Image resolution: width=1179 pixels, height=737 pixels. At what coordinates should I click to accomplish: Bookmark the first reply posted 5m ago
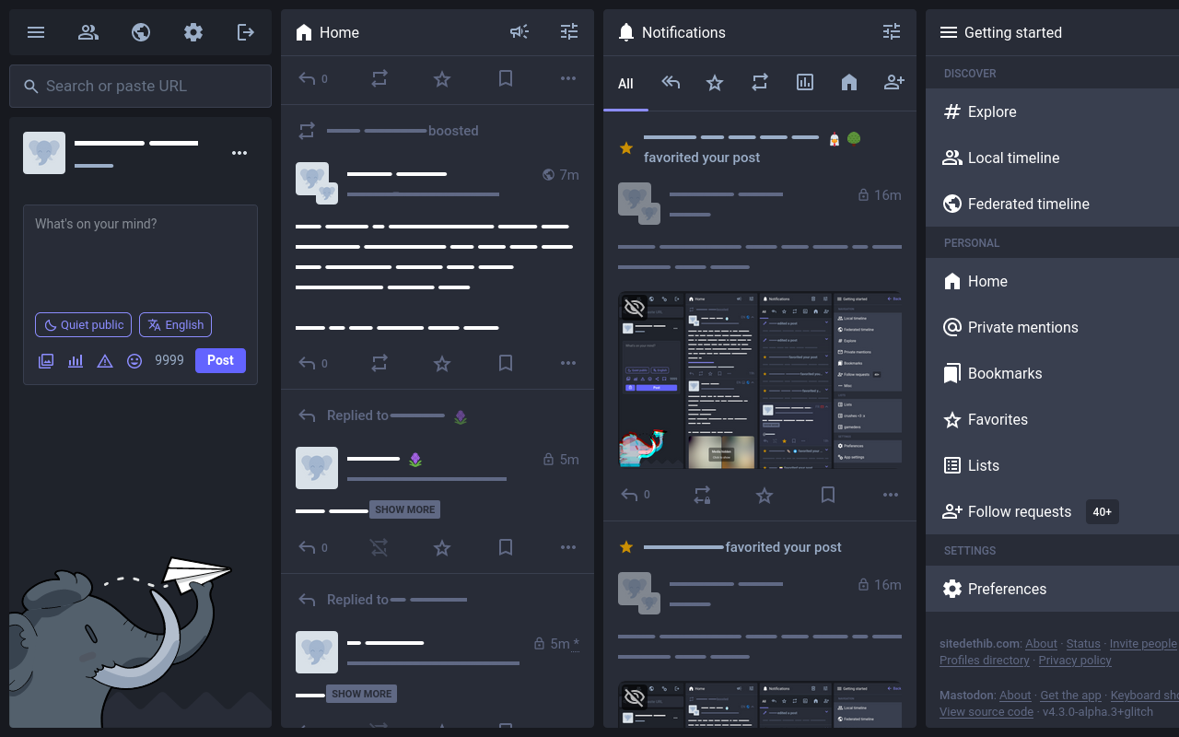coord(506,548)
